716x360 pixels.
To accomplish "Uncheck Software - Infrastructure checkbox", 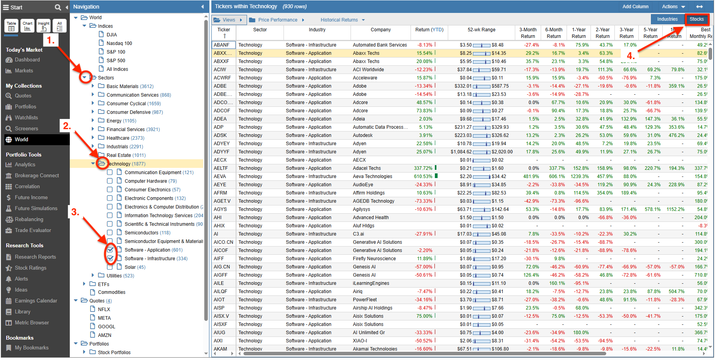I will click(110, 258).
